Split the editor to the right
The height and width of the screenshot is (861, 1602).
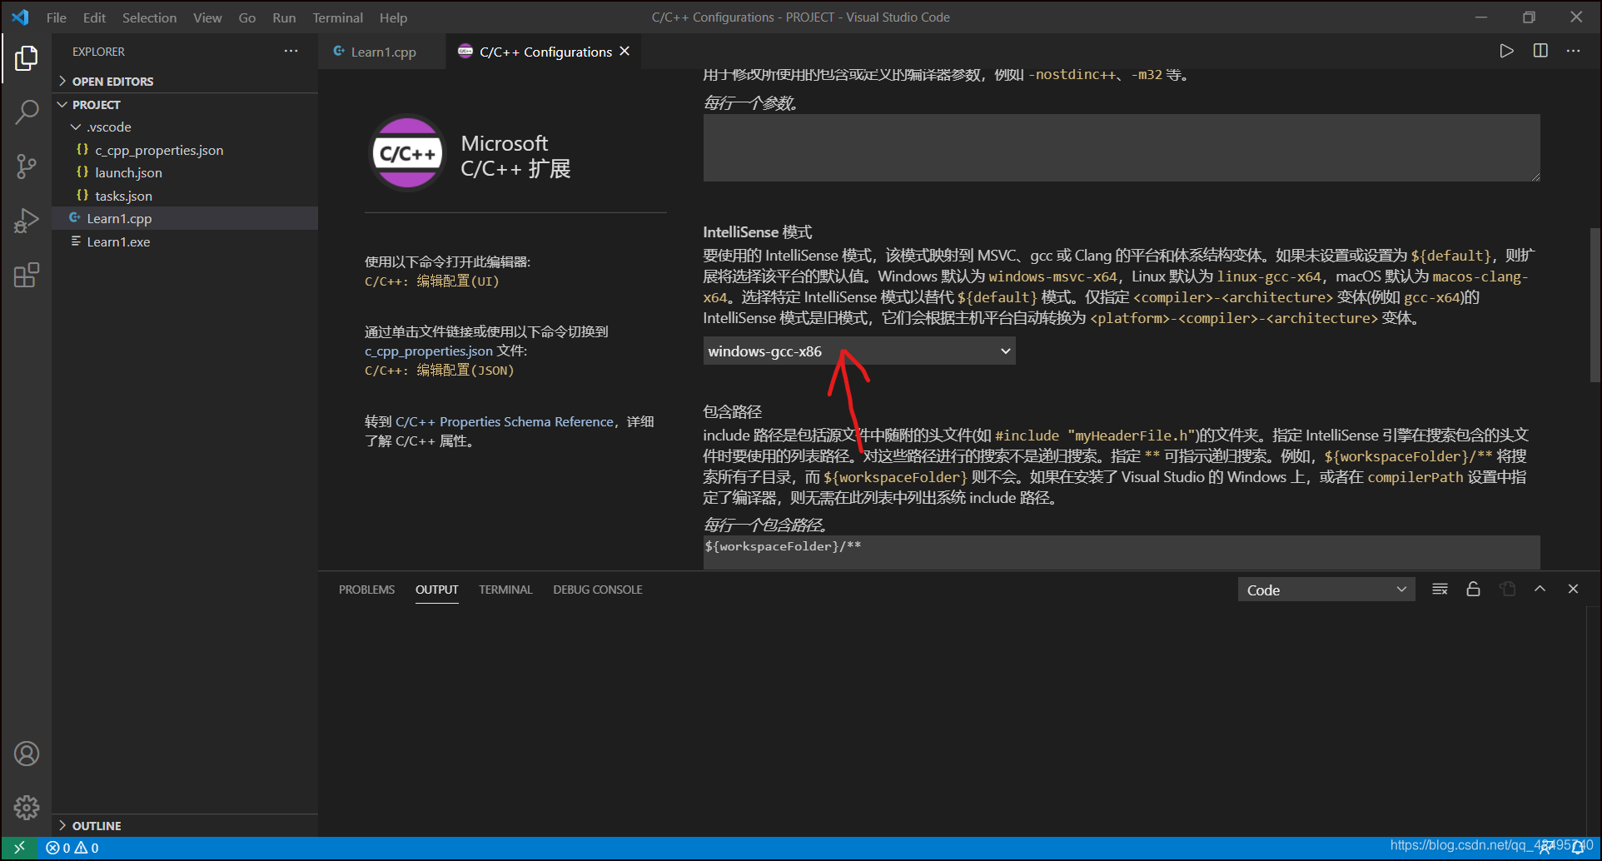pyautogui.click(x=1540, y=51)
